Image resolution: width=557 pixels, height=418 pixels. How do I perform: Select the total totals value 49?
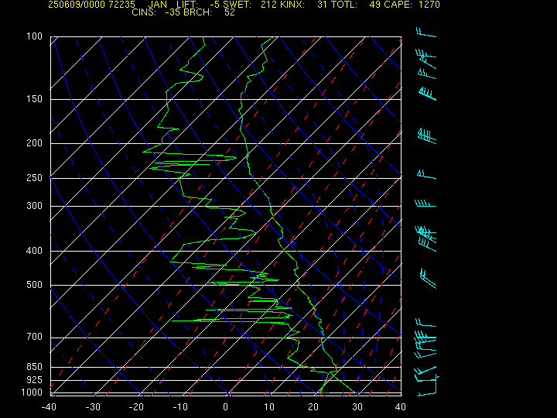click(x=374, y=5)
